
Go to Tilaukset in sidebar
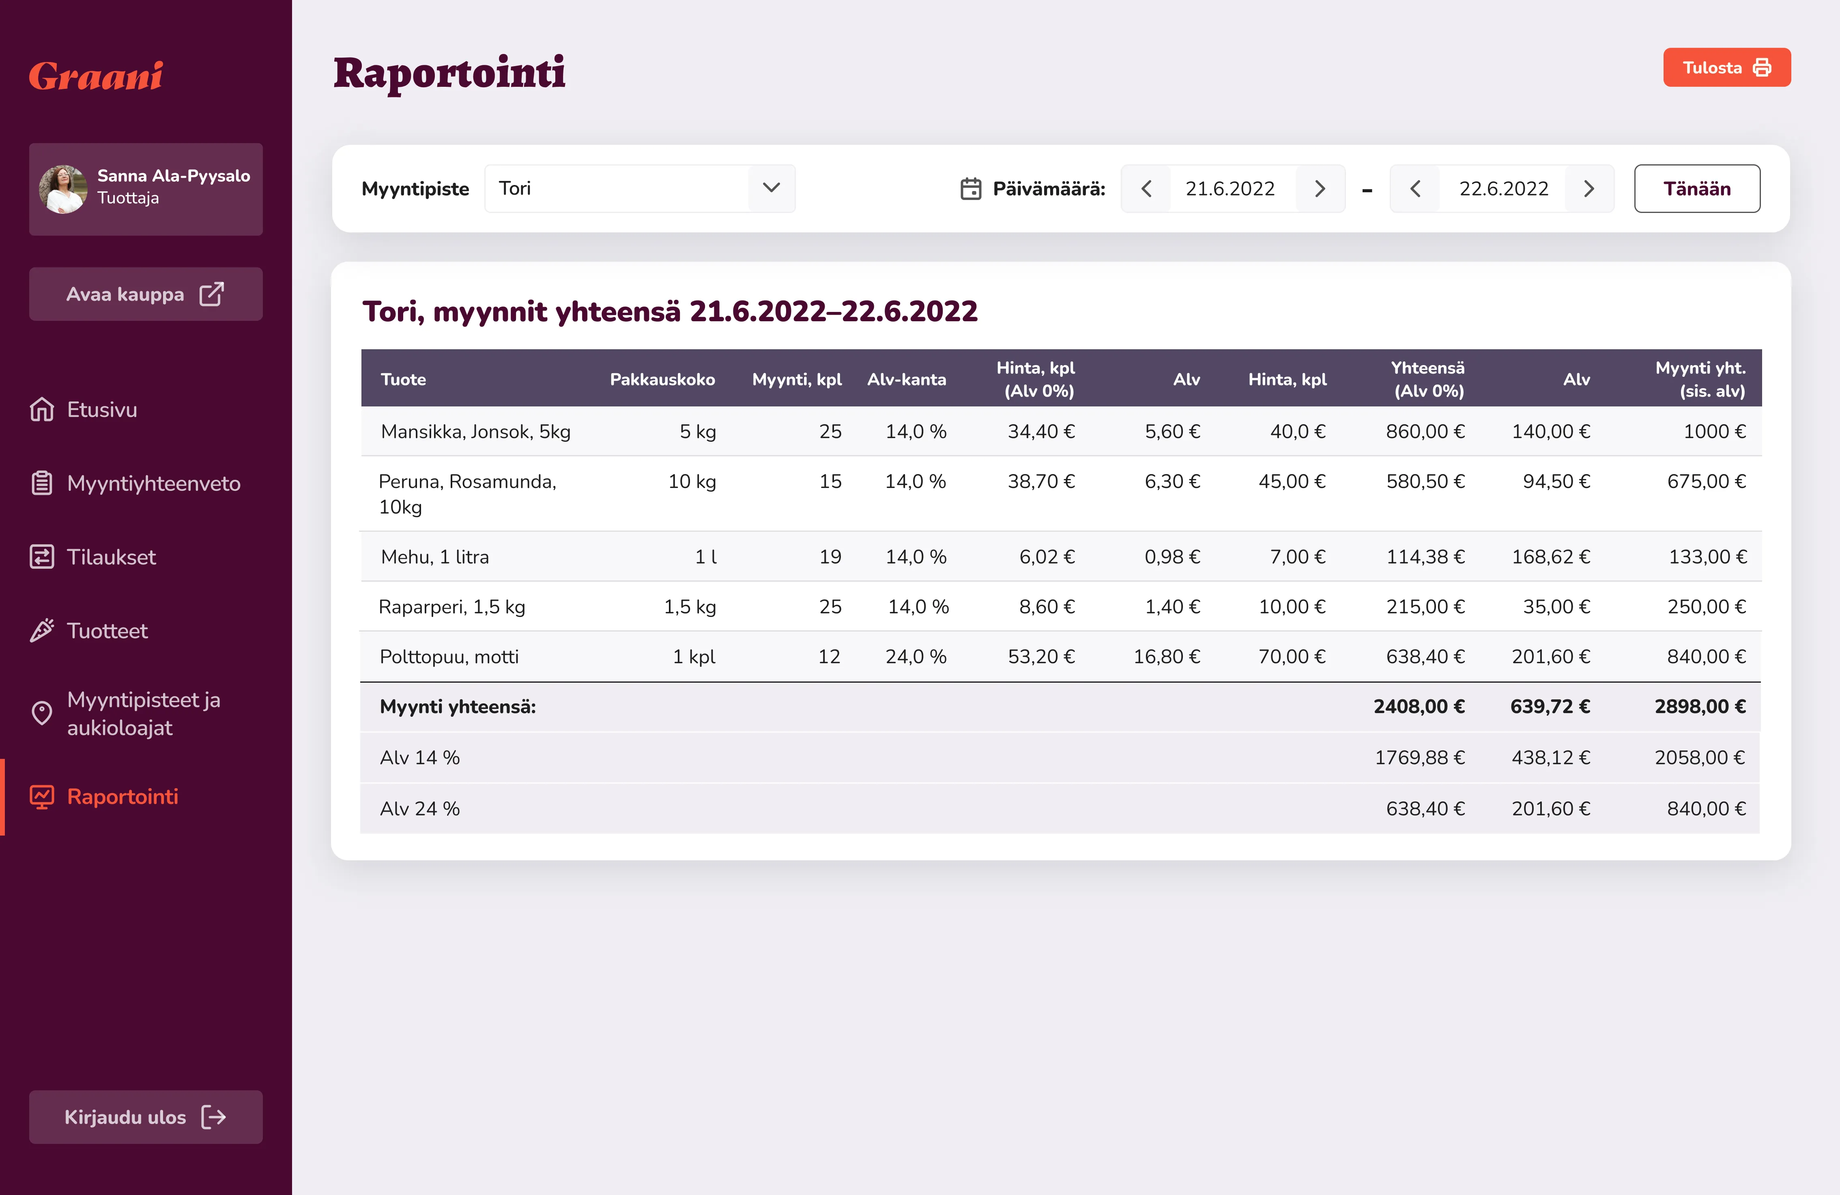click(x=111, y=557)
